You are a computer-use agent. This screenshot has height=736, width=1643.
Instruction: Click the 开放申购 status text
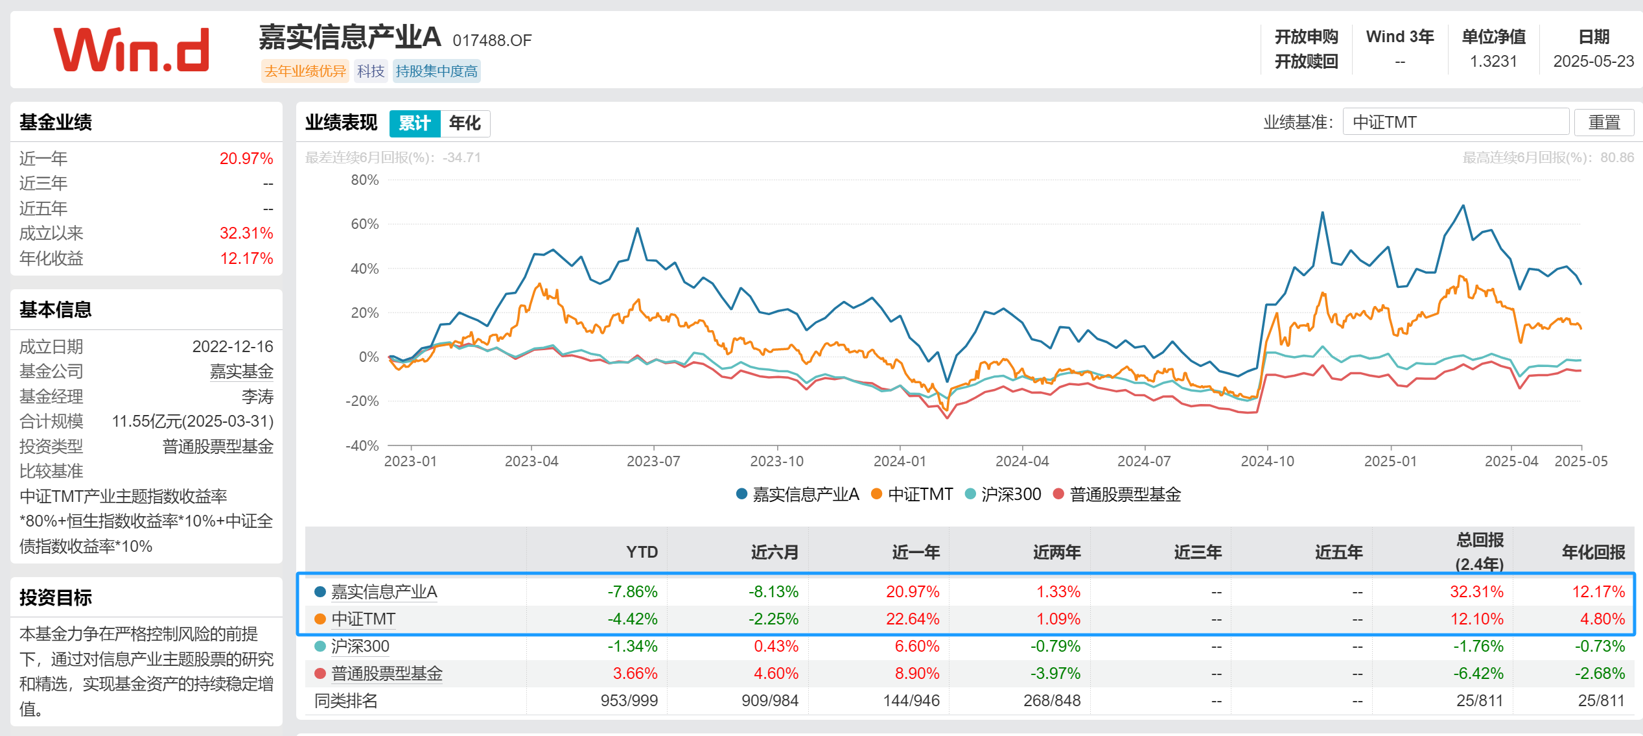(1306, 36)
